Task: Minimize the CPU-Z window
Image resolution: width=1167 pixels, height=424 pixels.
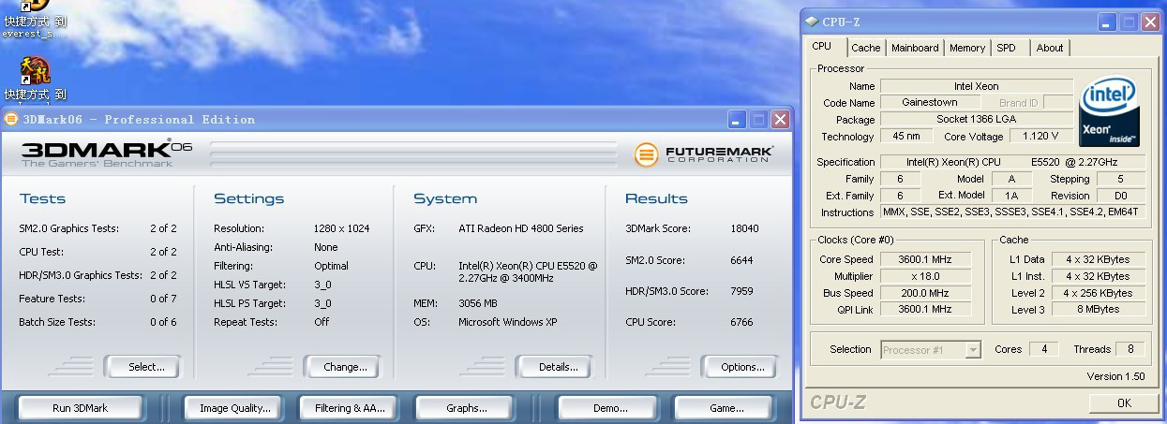Action: point(1107,22)
